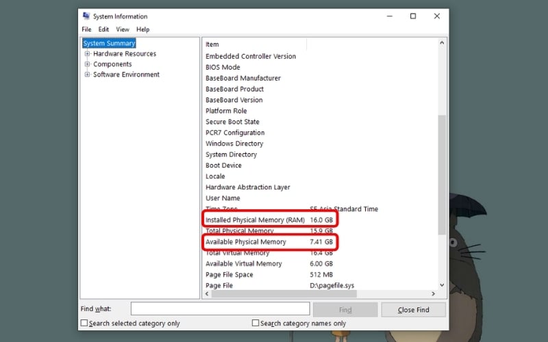The width and height of the screenshot is (548, 342).
Task: Select Installed Physical Memory (RAM) row
Action: point(320,220)
